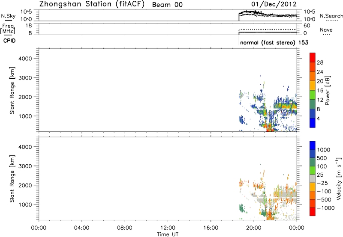
Task: Click the 12:00 time tick label
Action: pos(168,228)
